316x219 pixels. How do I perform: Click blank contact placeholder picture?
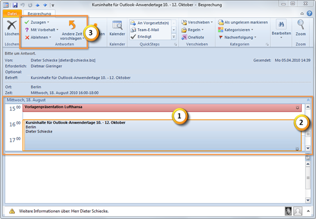pyautogui.click(x=298, y=211)
